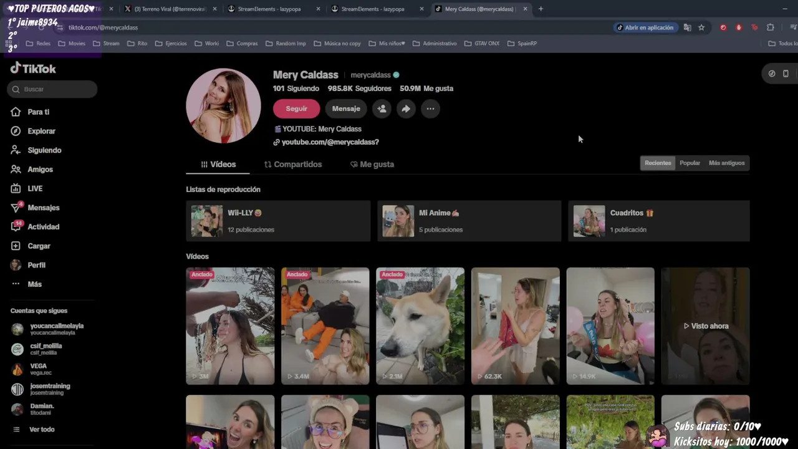
Task: Sort videos by Más antiguos
Action: [726, 163]
